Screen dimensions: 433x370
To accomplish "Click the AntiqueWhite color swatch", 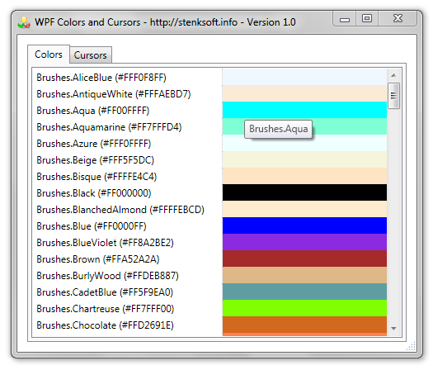I will pos(304,93).
